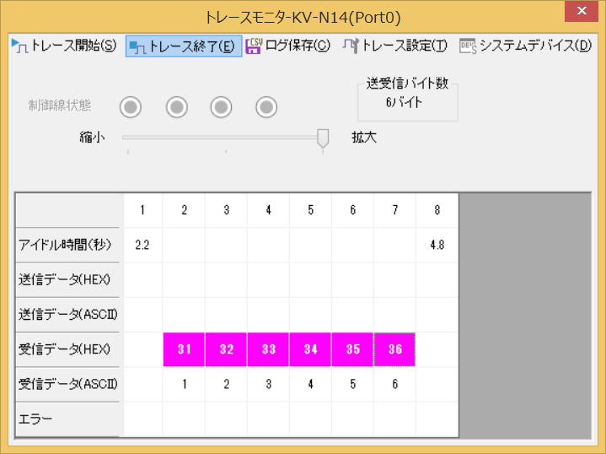The width and height of the screenshot is (606, 454).
Task: Select the received HEX cell 32
Action: (226, 349)
